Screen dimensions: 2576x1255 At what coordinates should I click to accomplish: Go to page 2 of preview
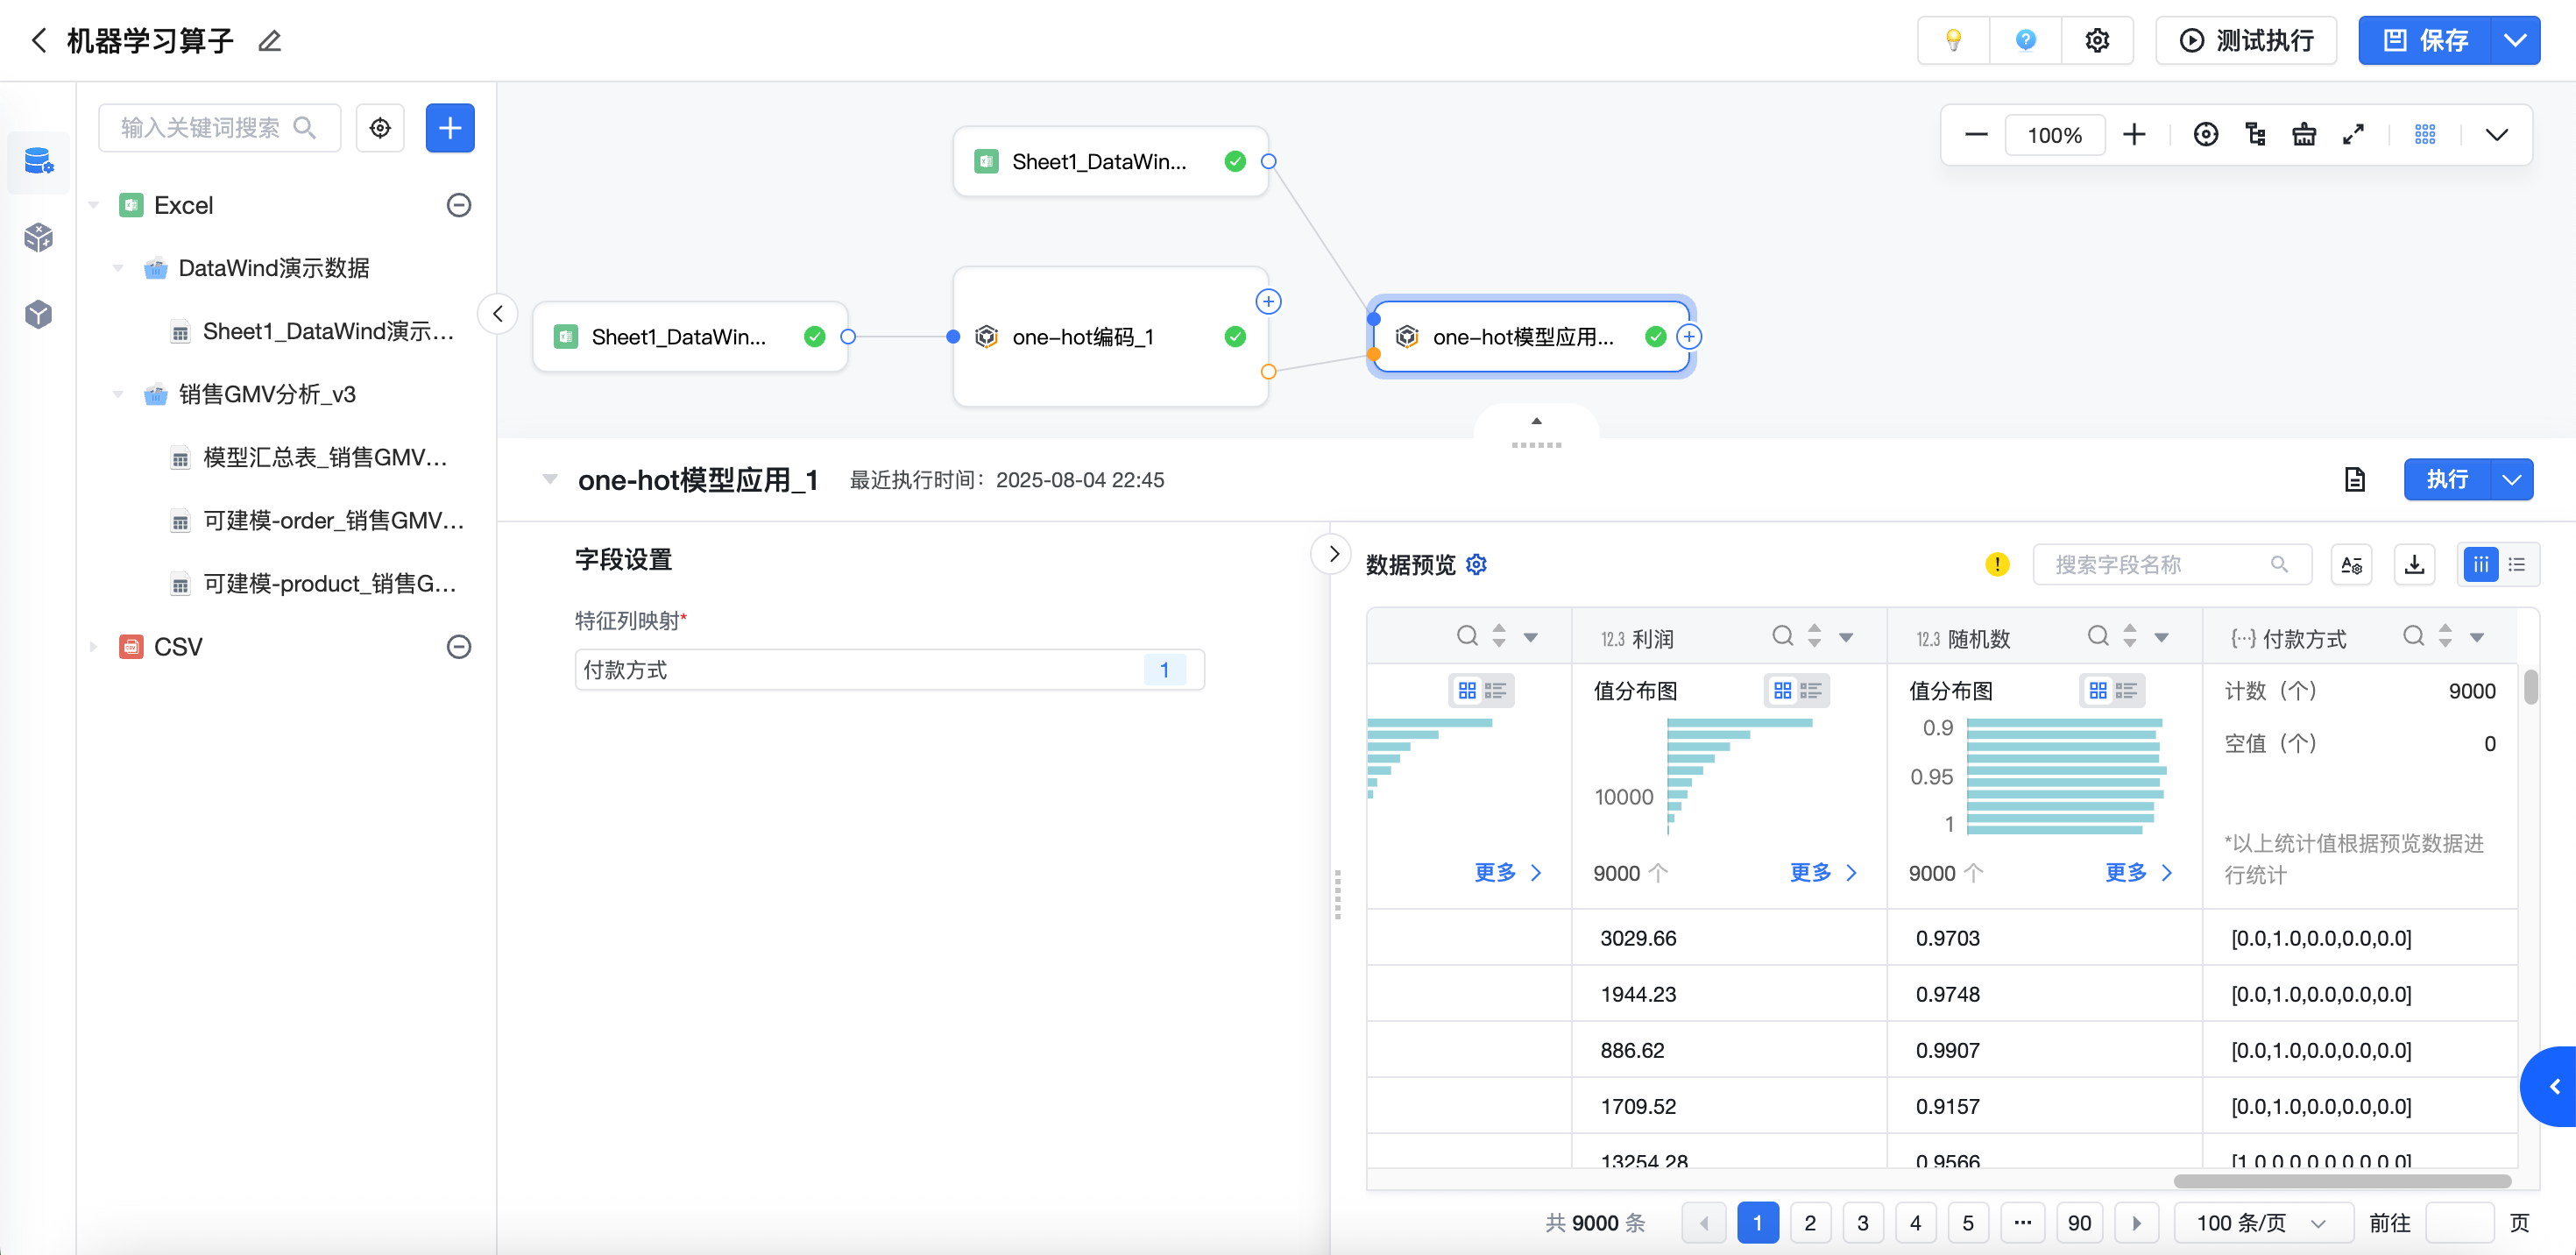[x=1810, y=1223]
